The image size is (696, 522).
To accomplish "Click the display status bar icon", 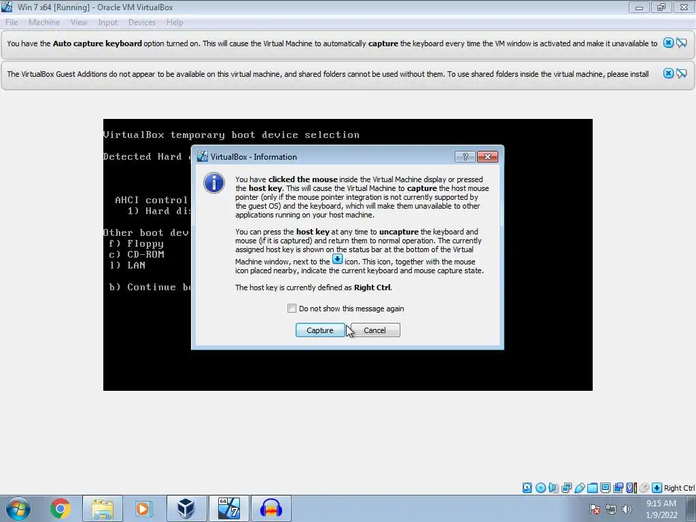I will (x=605, y=488).
